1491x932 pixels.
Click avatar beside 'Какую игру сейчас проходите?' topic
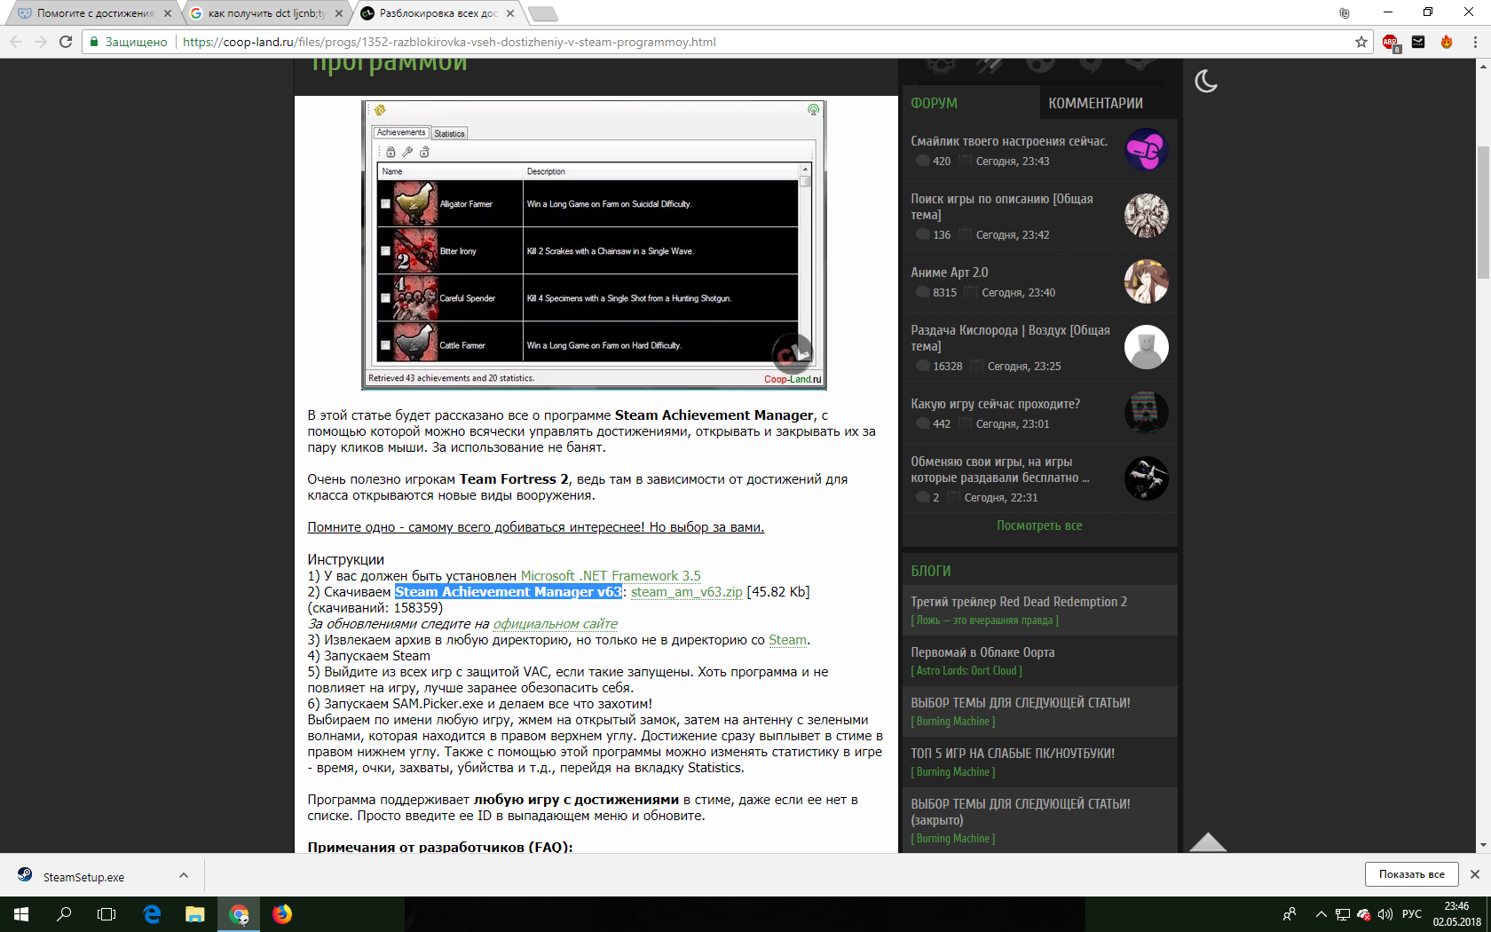click(1146, 413)
